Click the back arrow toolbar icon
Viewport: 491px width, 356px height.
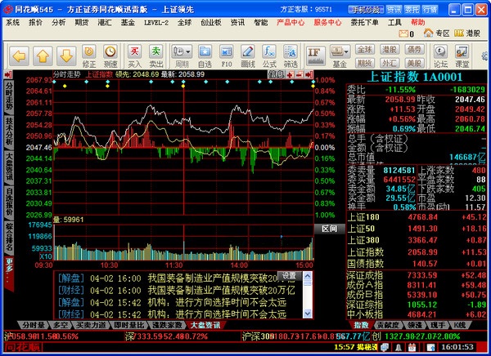click(x=19, y=56)
